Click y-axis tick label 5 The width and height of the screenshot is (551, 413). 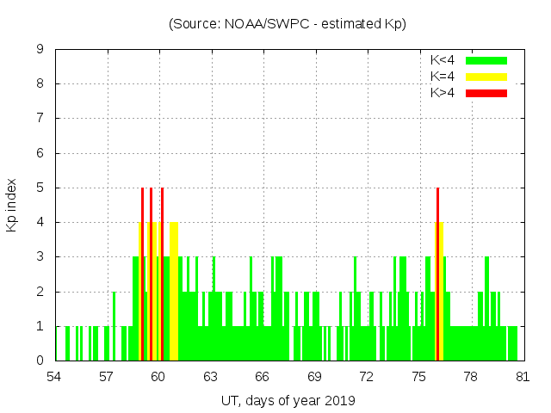pos(40,188)
